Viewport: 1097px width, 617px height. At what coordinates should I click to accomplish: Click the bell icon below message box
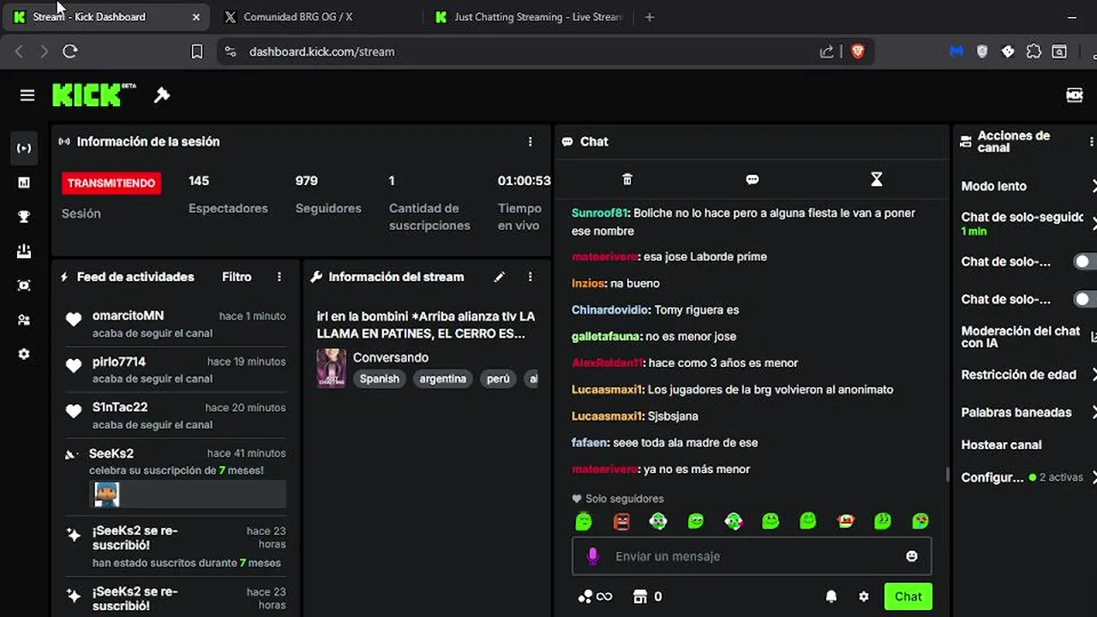point(831,596)
